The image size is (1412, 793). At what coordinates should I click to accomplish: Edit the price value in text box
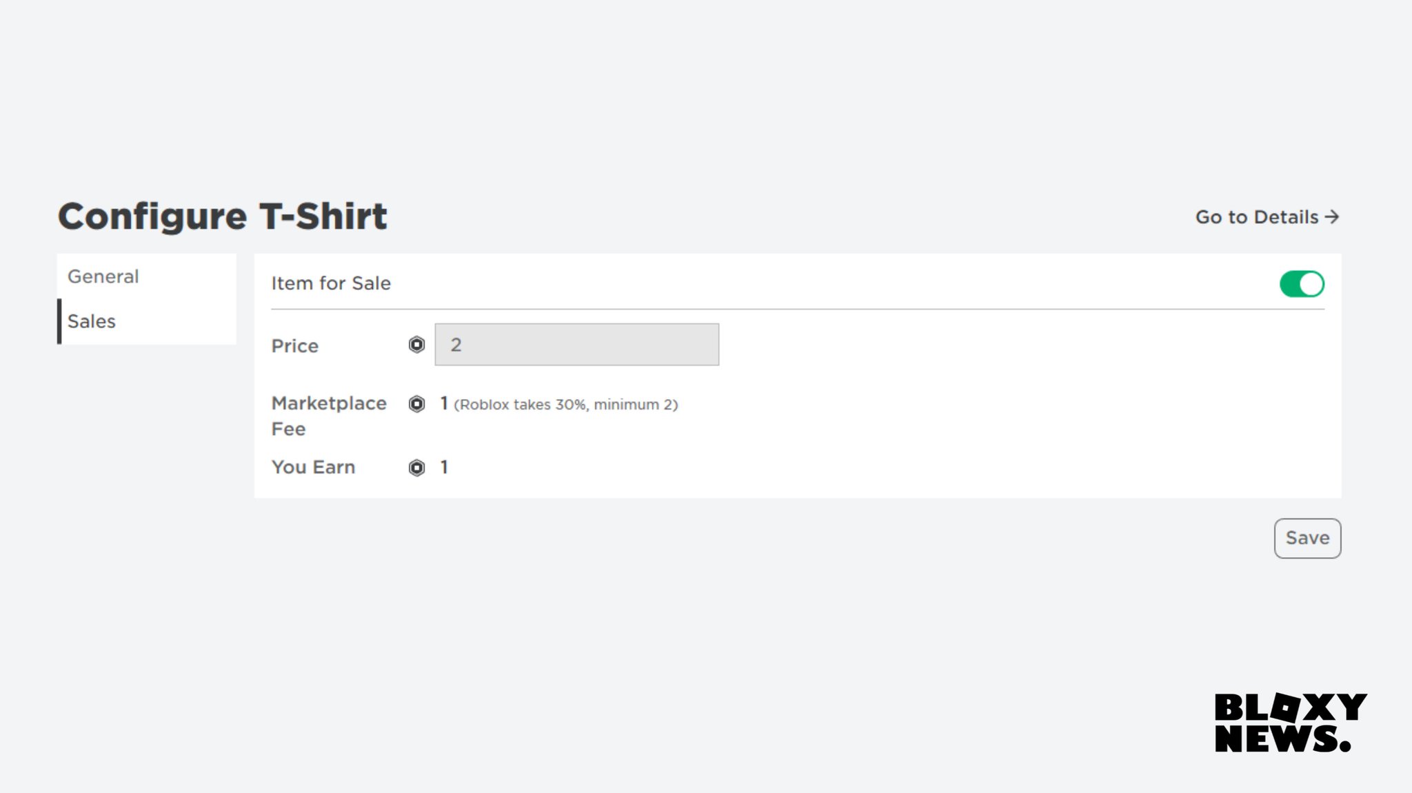click(576, 345)
